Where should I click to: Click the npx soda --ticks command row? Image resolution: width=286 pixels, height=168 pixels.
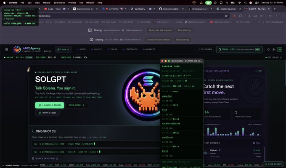coord(95,152)
